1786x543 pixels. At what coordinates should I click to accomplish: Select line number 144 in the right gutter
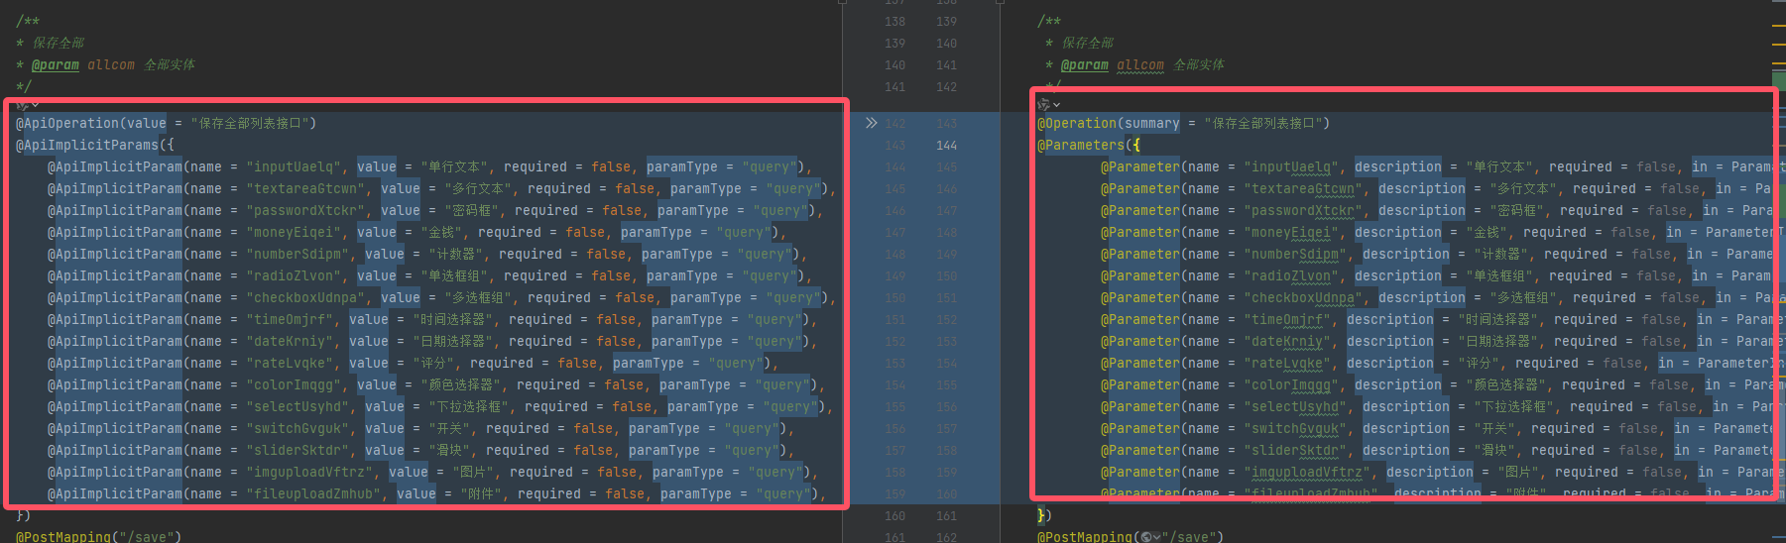tap(946, 145)
